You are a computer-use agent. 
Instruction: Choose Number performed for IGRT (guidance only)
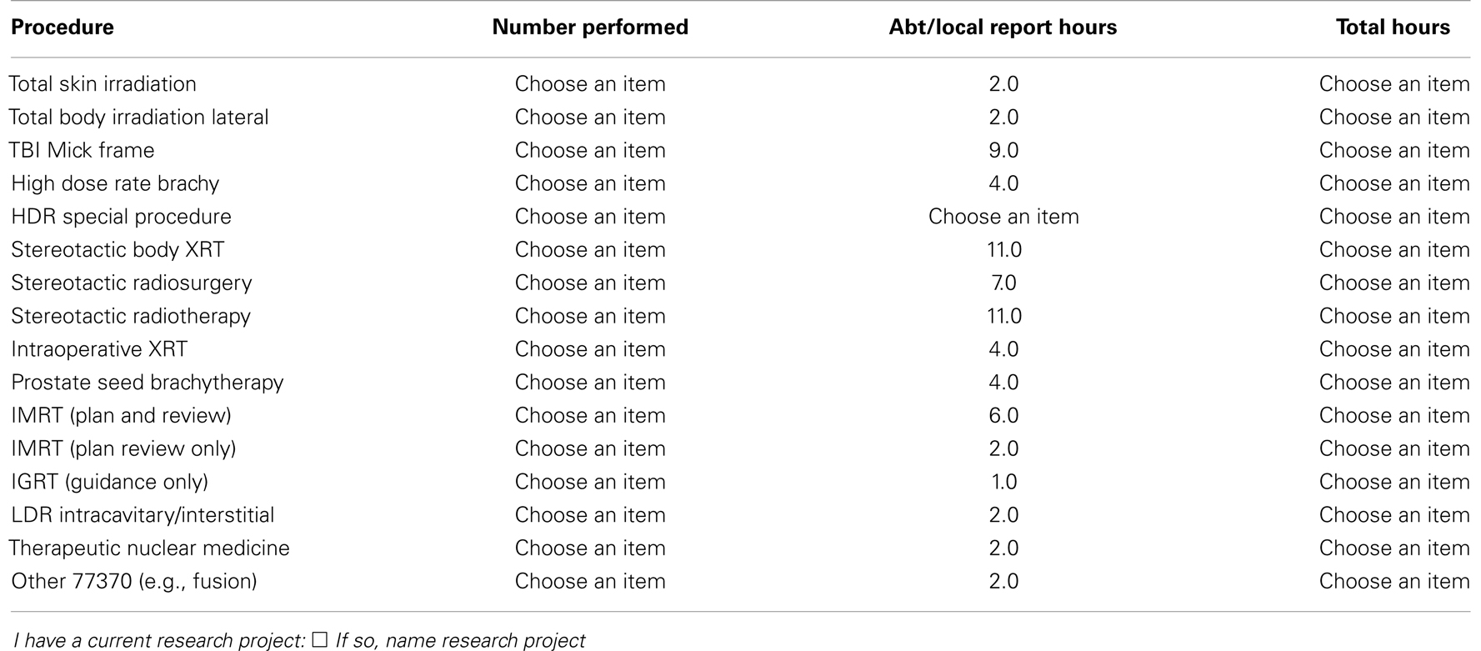(x=590, y=482)
